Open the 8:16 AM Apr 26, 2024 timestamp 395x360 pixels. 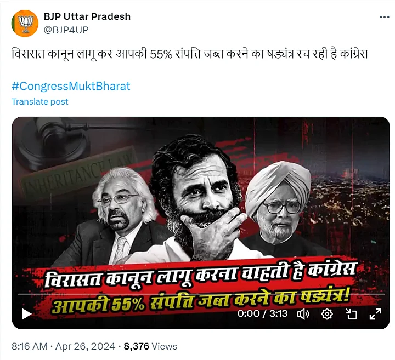(x=63, y=346)
